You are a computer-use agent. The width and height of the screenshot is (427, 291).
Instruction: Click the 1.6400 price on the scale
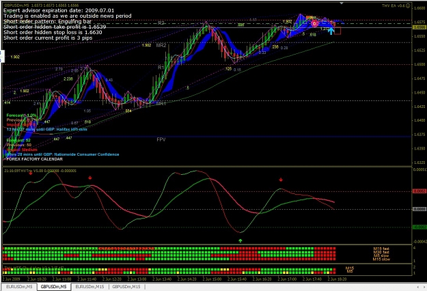[419, 120]
